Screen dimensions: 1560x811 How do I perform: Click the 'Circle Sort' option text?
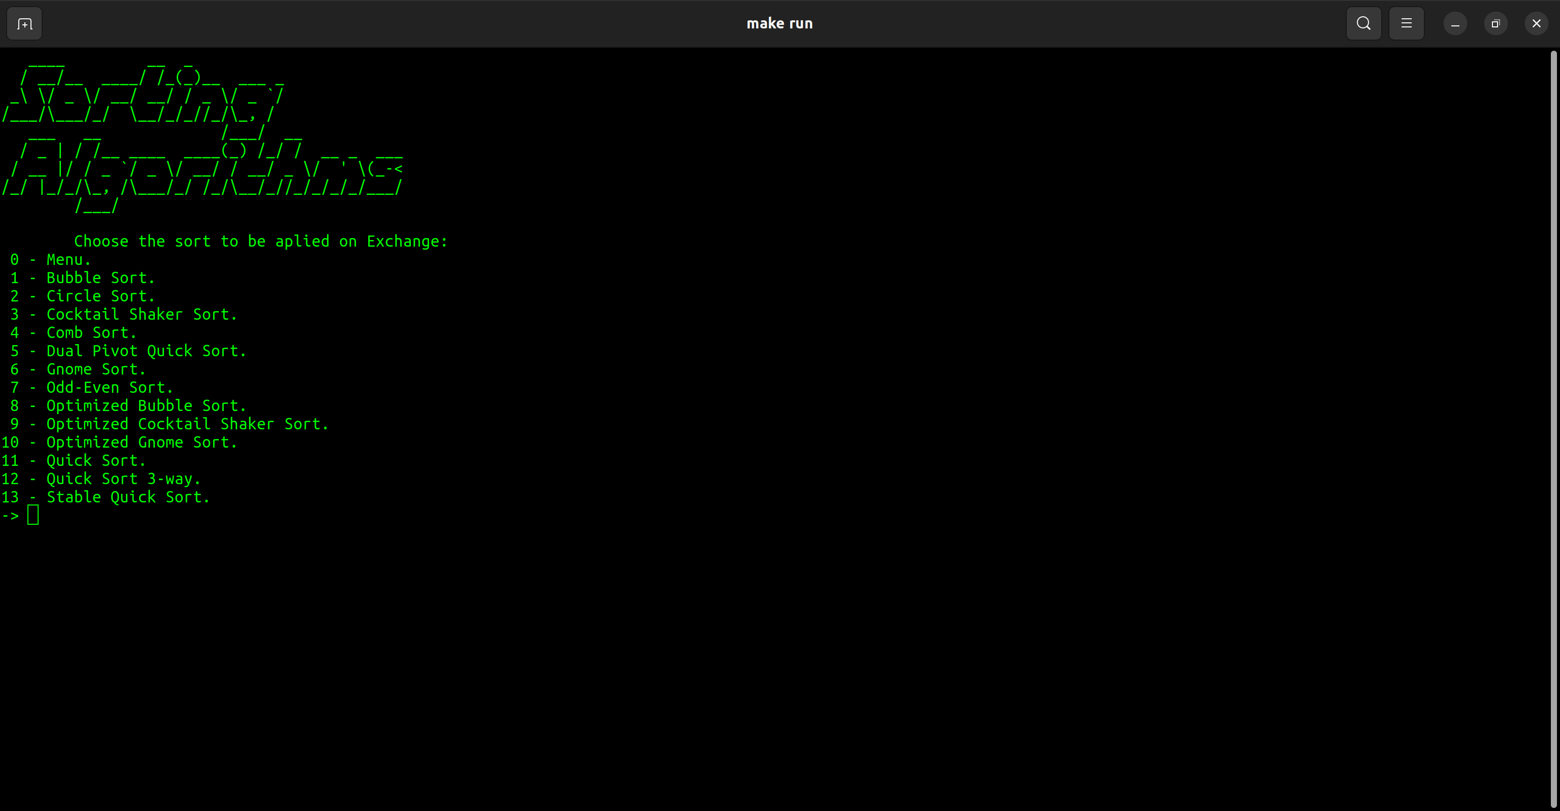coord(101,296)
